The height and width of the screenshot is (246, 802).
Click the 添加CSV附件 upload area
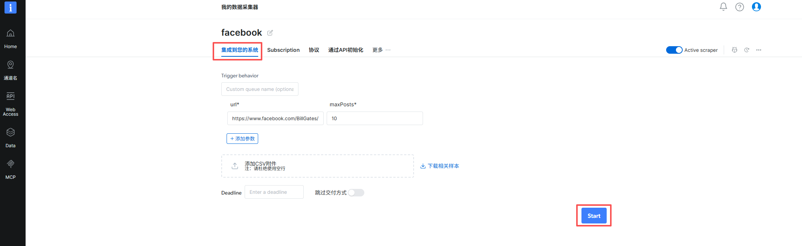[318, 166]
